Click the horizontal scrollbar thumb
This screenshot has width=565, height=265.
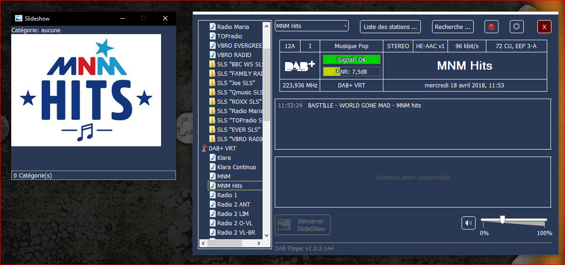[x=225, y=244]
